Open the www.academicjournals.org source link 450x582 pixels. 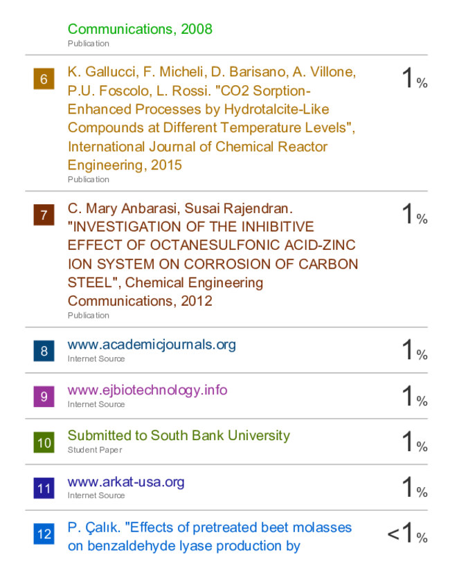[x=152, y=345]
